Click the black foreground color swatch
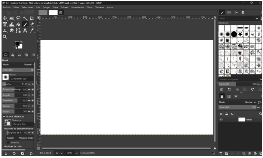This screenshot has height=158, width=263. click(17, 44)
